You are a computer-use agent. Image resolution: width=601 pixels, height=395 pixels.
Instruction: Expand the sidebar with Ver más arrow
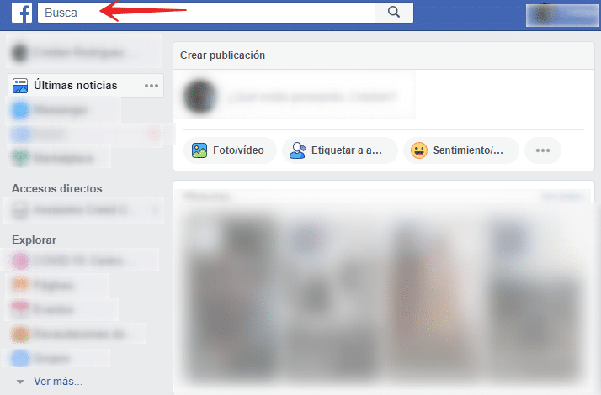click(20, 382)
